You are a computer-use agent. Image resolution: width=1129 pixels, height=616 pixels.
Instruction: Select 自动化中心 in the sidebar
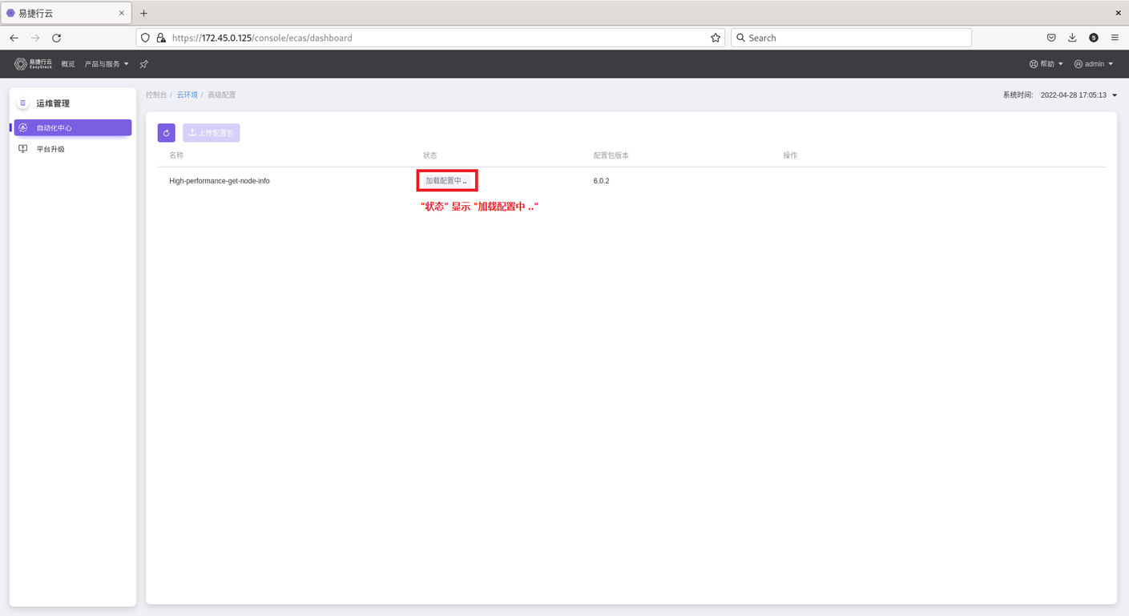72,128
